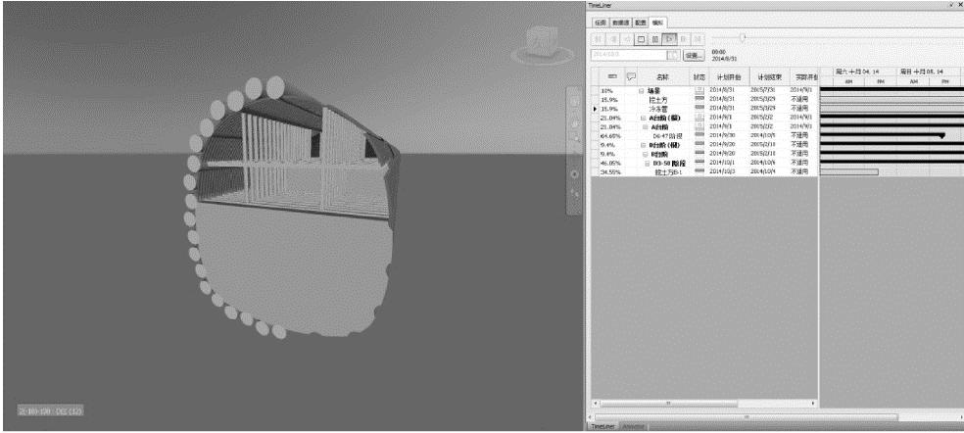Click the 挖土方B-1 Gantt bar

tap(849, 172)
